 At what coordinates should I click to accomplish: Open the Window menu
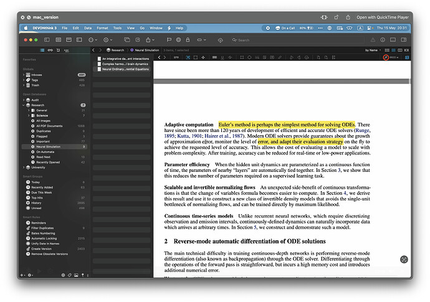point(156,28)
